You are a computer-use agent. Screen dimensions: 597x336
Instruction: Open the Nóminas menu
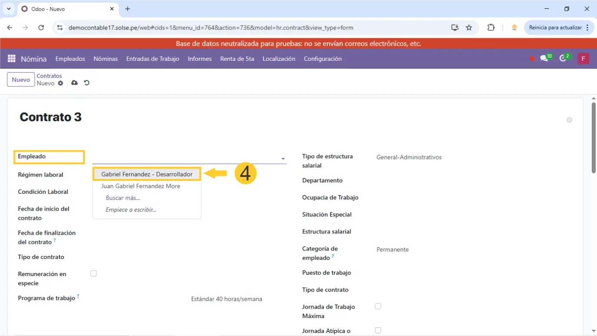(106, 59)
